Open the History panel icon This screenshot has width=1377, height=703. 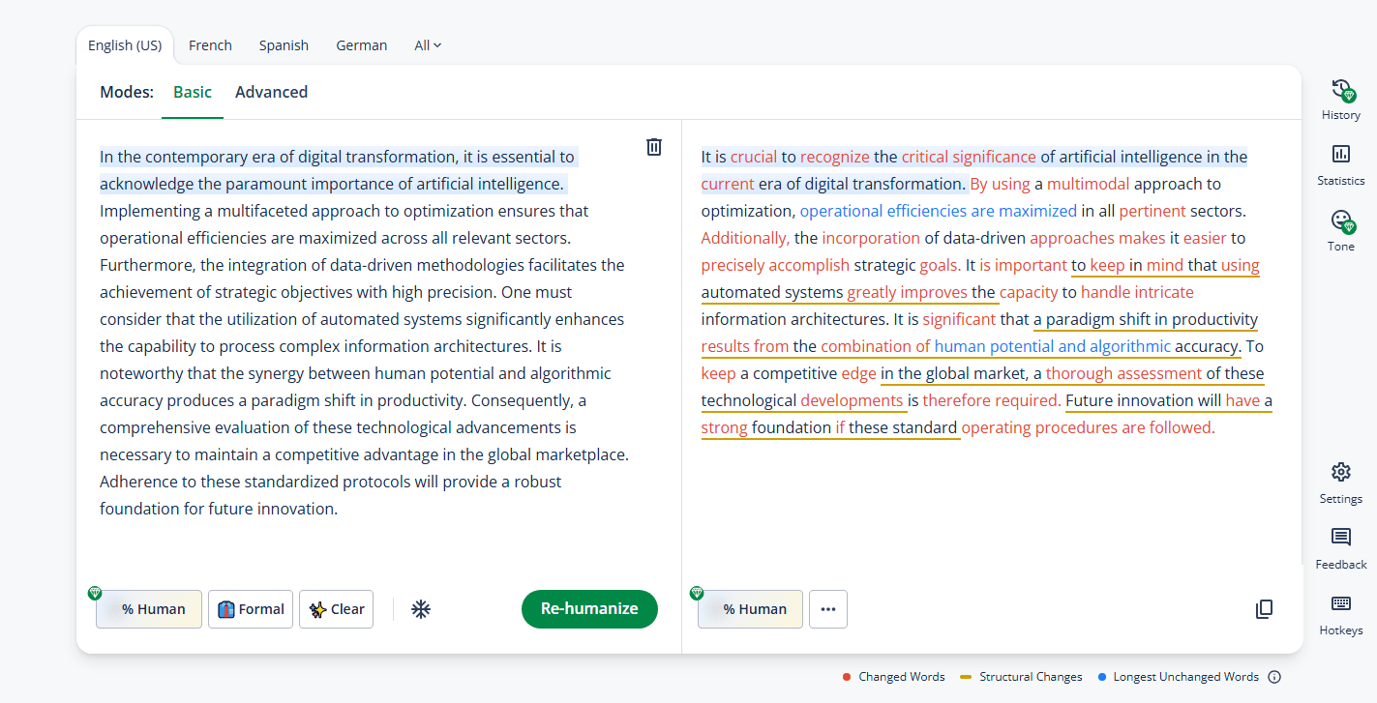pyautogui.click(x=1340, y=92)
